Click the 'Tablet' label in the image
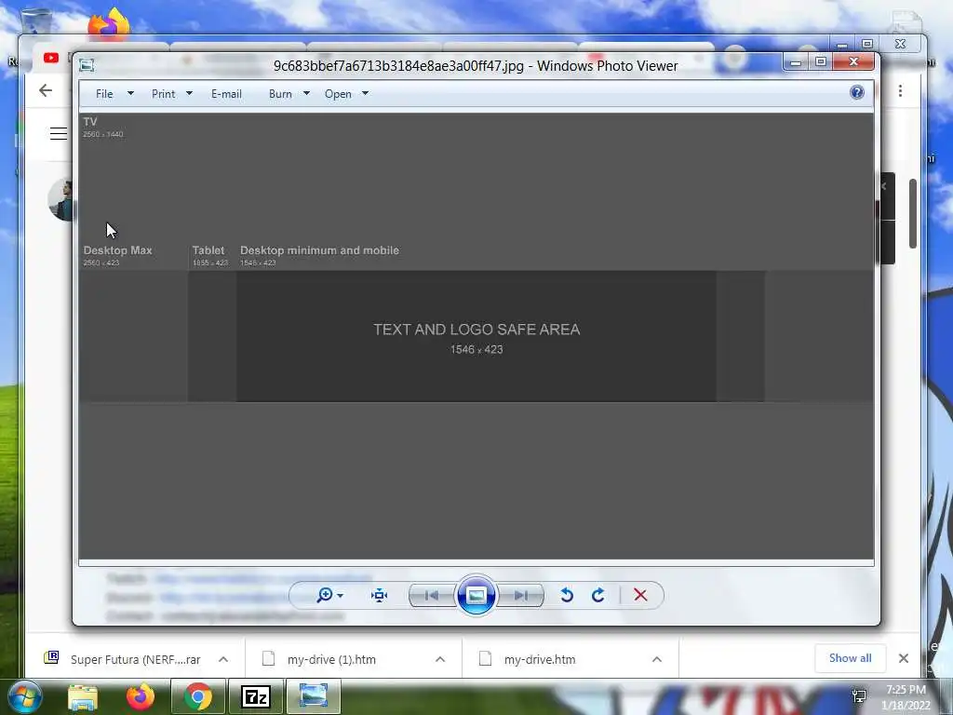Image resolution: width=953 pixels, height=715 pixels. pyautogui.click(x=208, y=250)
